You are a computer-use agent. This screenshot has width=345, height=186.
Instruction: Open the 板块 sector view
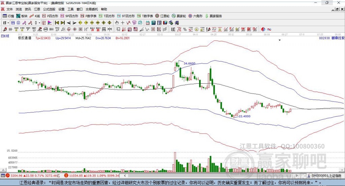[22, 16]
